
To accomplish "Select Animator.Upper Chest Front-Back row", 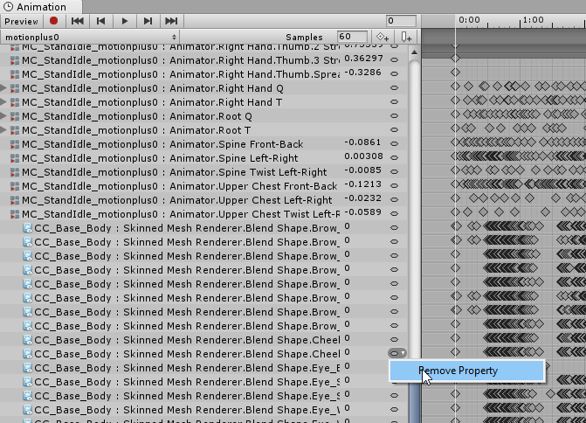I will (203, 186).
